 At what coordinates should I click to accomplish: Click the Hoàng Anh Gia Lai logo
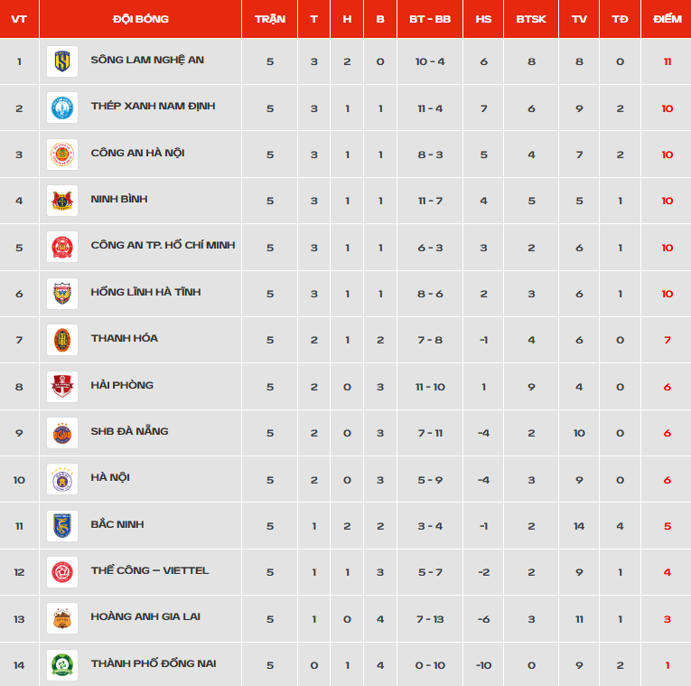[x=62, y=618]
